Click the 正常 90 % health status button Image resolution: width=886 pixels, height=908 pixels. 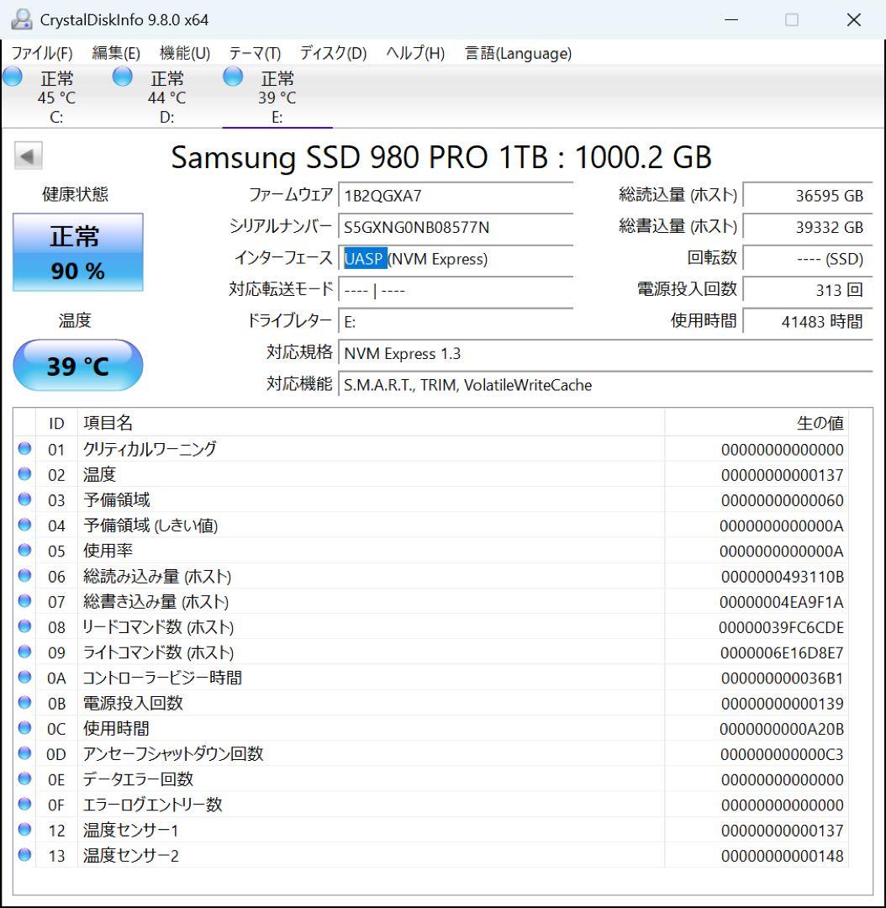[x=78, y=252]
